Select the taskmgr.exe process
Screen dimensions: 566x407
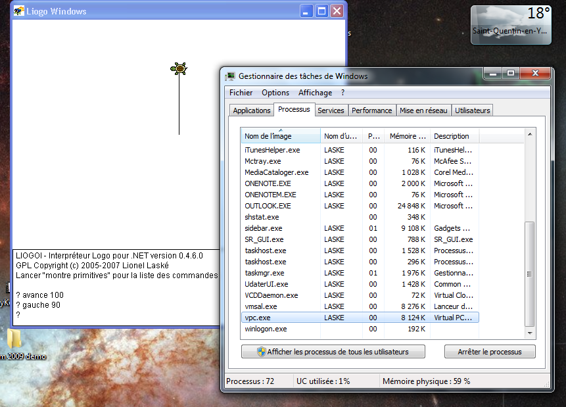pyautogui.click(x=360, y=273)
